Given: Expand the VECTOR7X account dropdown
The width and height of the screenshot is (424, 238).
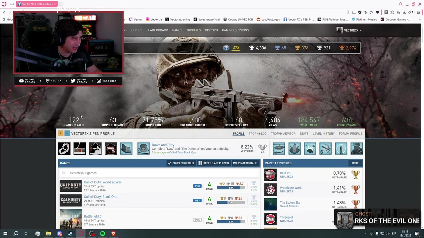Looking at the screenshot, I should tap(349, 30).
